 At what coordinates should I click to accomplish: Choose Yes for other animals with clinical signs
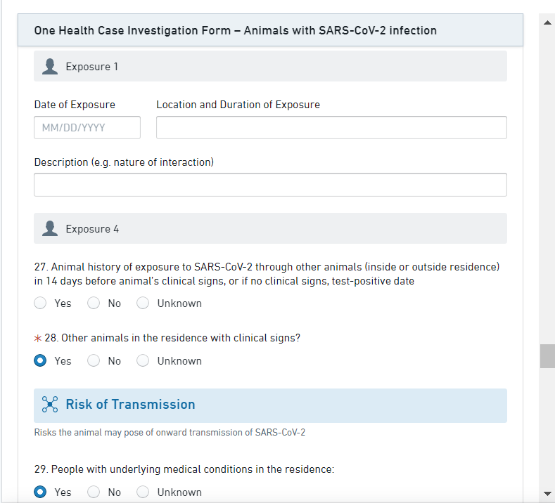pos(41,361)
